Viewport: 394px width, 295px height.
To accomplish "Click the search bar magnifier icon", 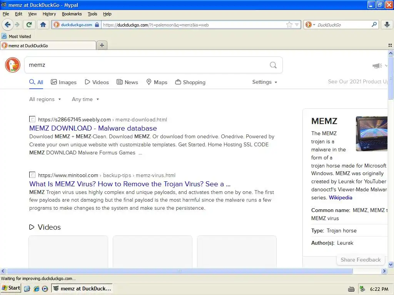I will click(374, 24).
